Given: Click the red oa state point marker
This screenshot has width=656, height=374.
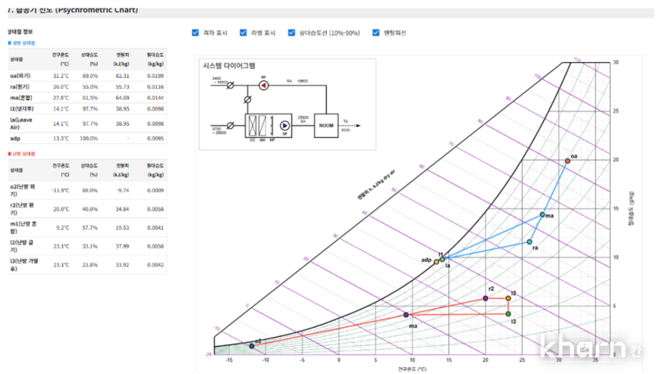Looking at the screenshot, I should click(x=567, y=161).
